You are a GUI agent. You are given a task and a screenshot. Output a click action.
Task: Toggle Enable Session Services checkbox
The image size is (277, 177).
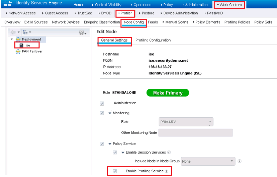click(x=115, y=153)
